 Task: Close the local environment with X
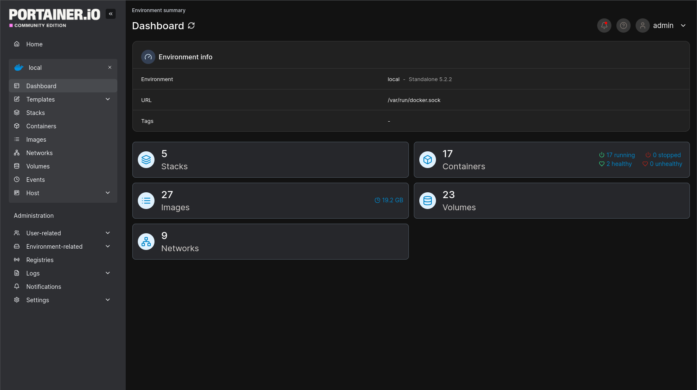(x=110, y=67)
